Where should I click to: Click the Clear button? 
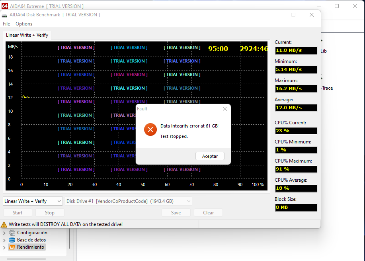208,213
